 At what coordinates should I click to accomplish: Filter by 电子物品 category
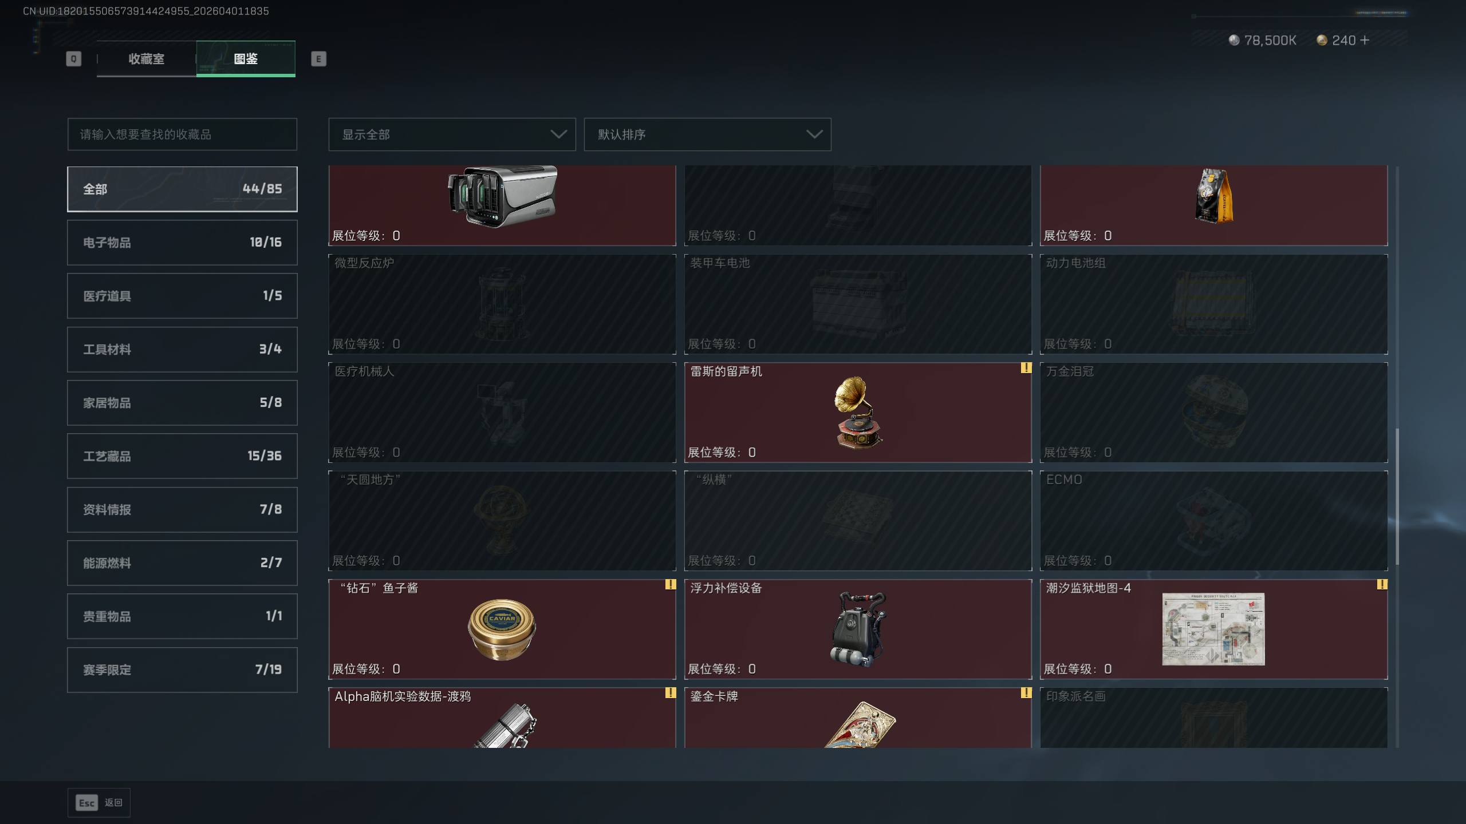[182, 243]
